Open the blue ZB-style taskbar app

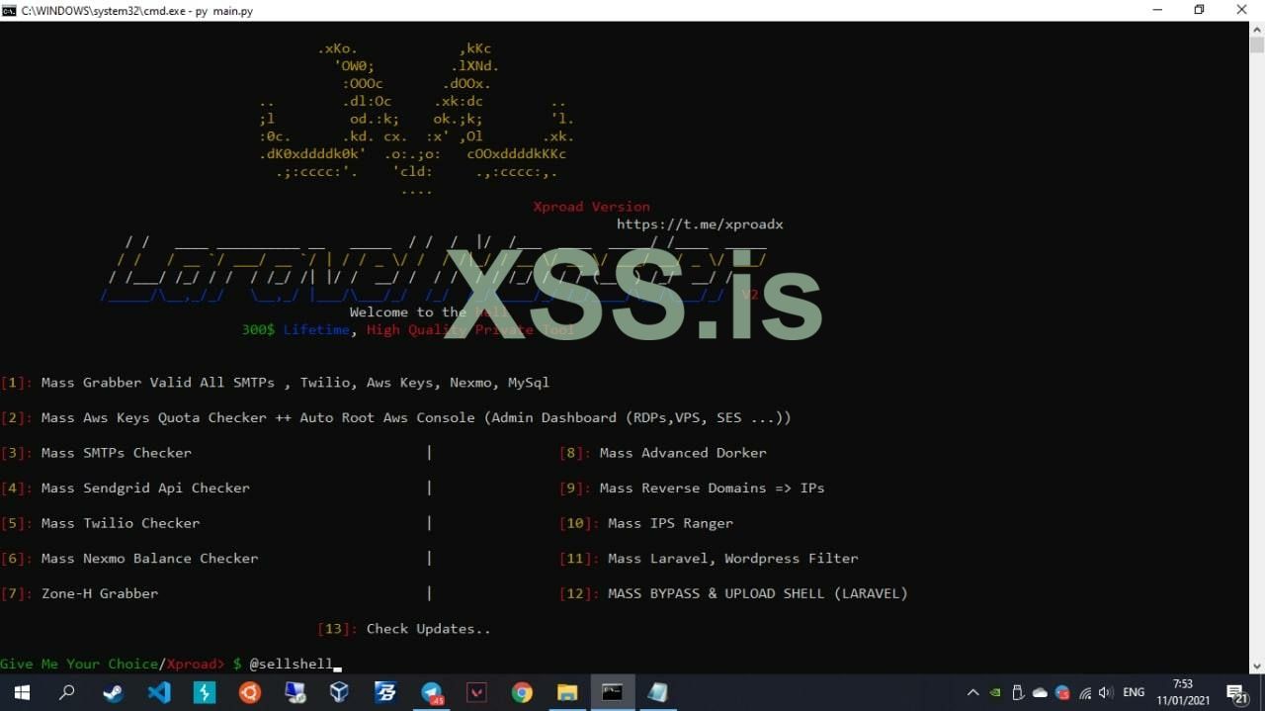click(x=385, y=692)
